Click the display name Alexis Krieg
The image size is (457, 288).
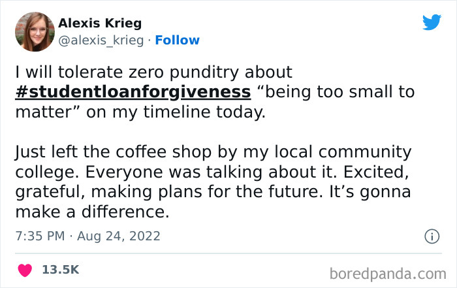(x=99, y=24)
